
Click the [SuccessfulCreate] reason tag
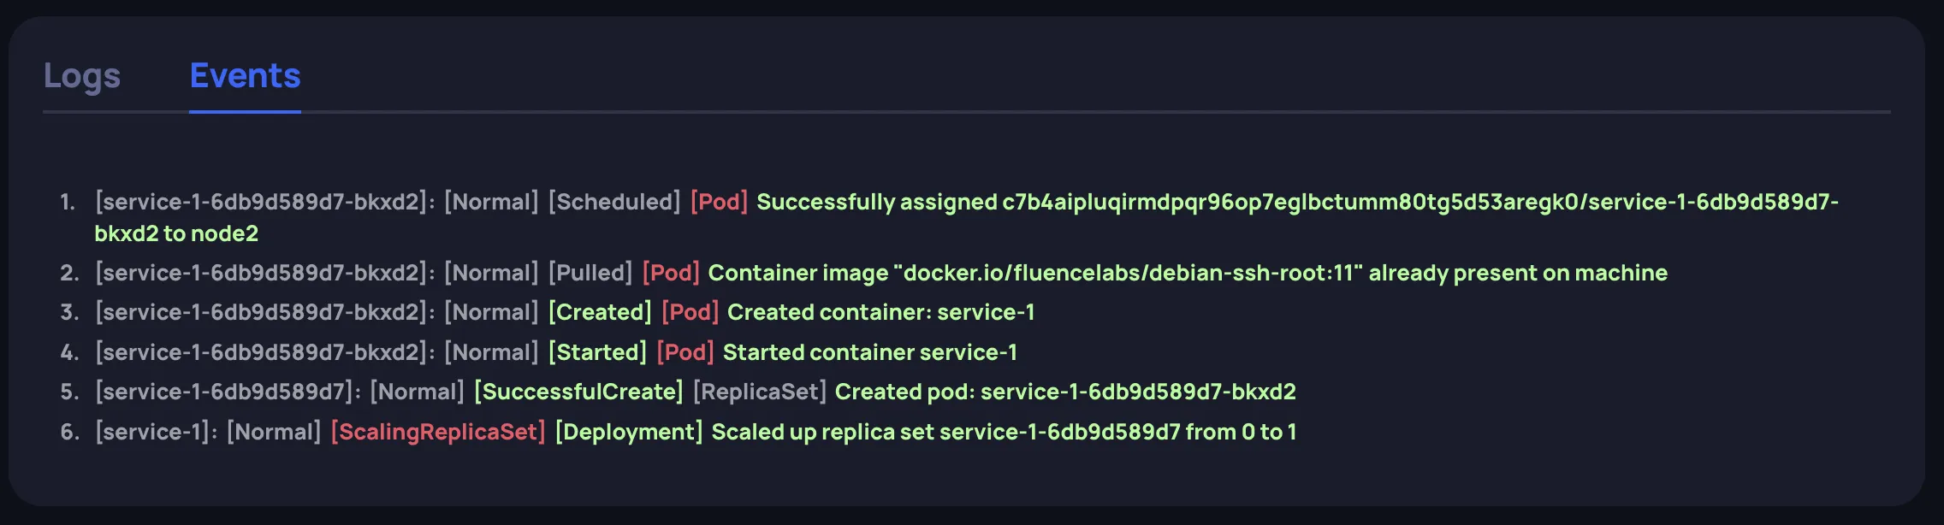578,392
